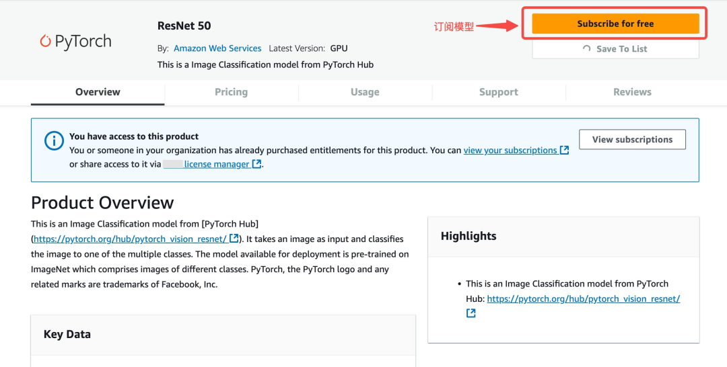Image resolution: width=727 pixels, height=367 pixels.
Task: Select the Usage tab
Action: coord(365,92)
